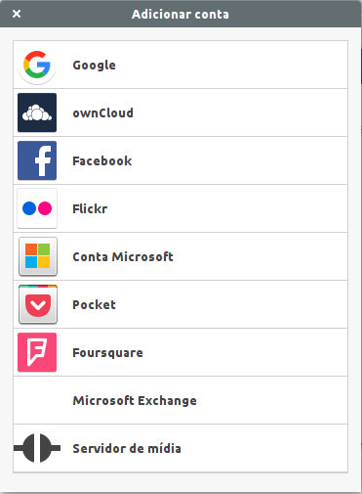
Task: Select the red Pocket icon
Action: click(x=38, y=304)
